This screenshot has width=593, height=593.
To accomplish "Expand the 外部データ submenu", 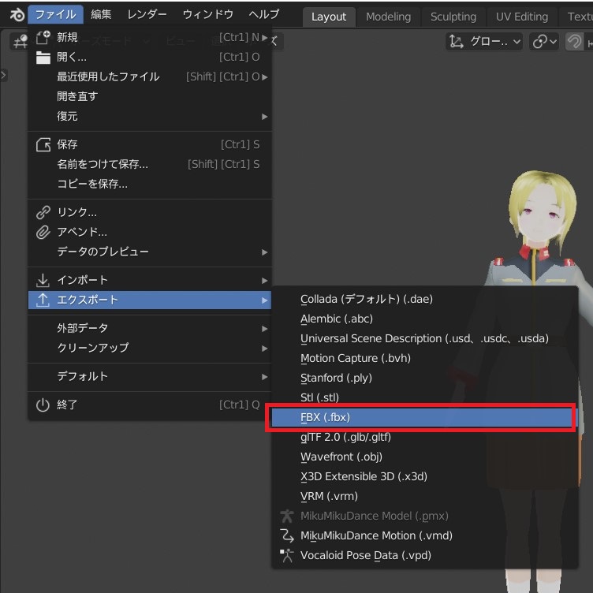I will [x=150, y=328].
